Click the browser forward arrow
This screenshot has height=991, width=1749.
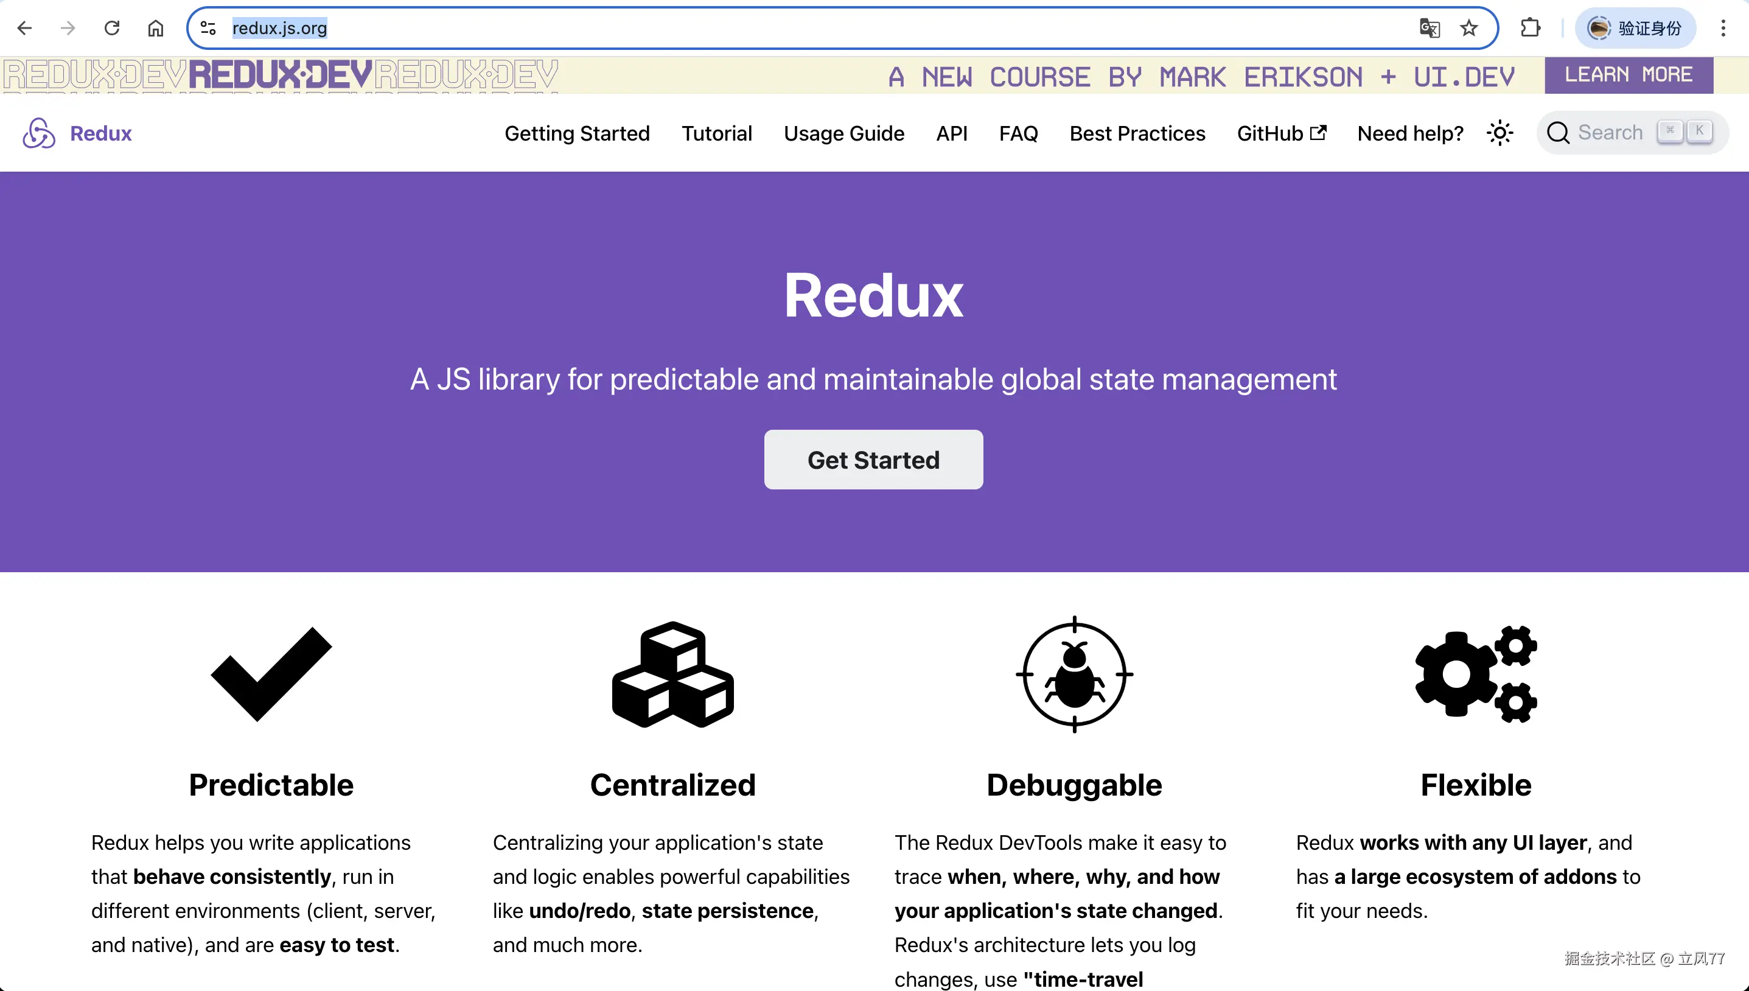(68, 28)
